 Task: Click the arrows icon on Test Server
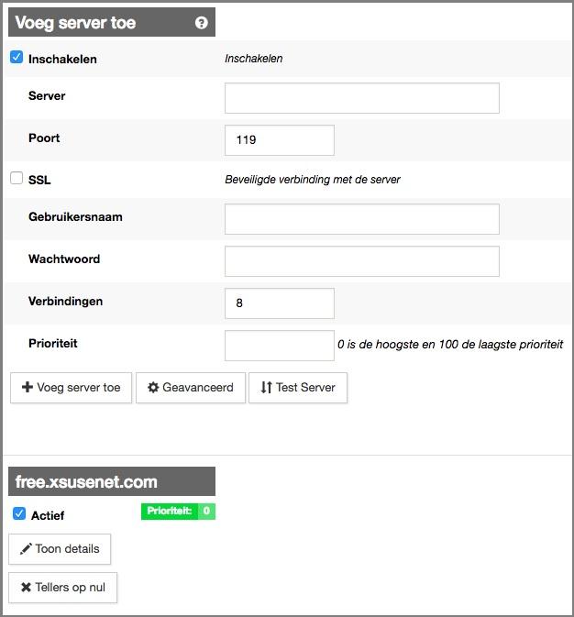266,388
